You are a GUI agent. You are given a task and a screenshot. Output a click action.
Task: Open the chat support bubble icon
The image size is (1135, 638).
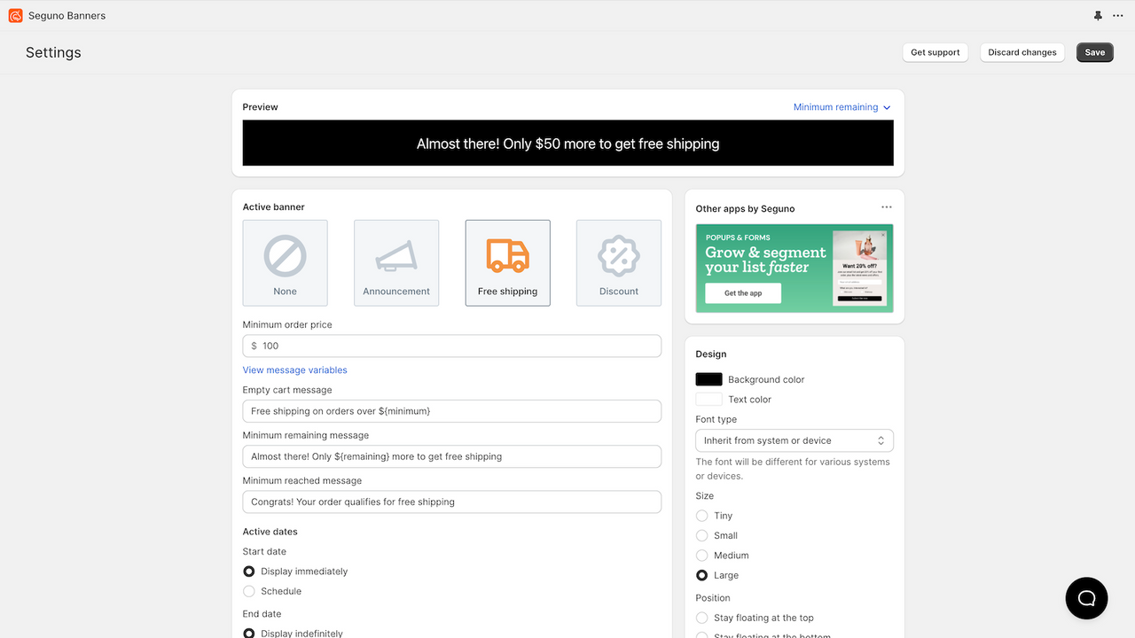1086,598
